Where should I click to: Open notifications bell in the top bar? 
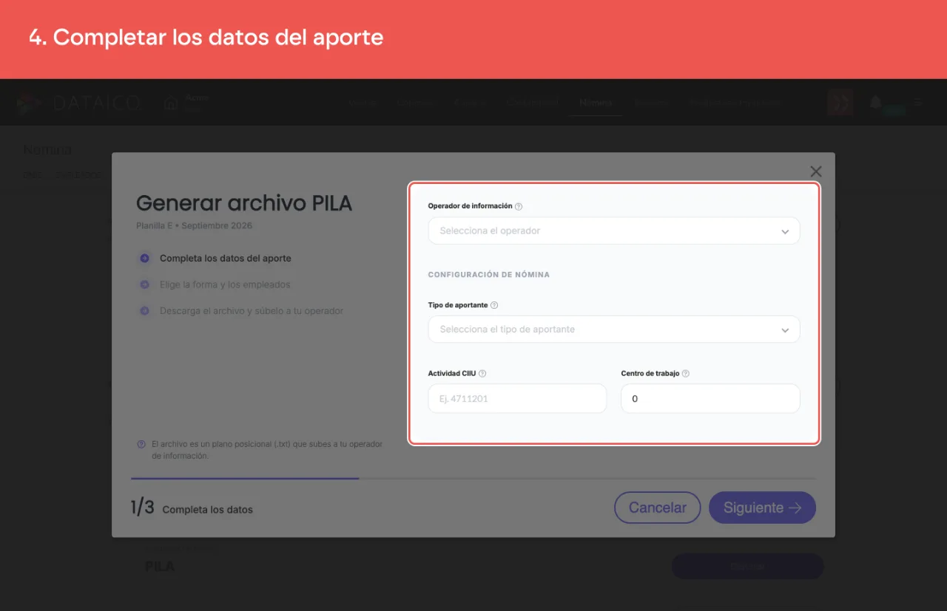(876, 103)
